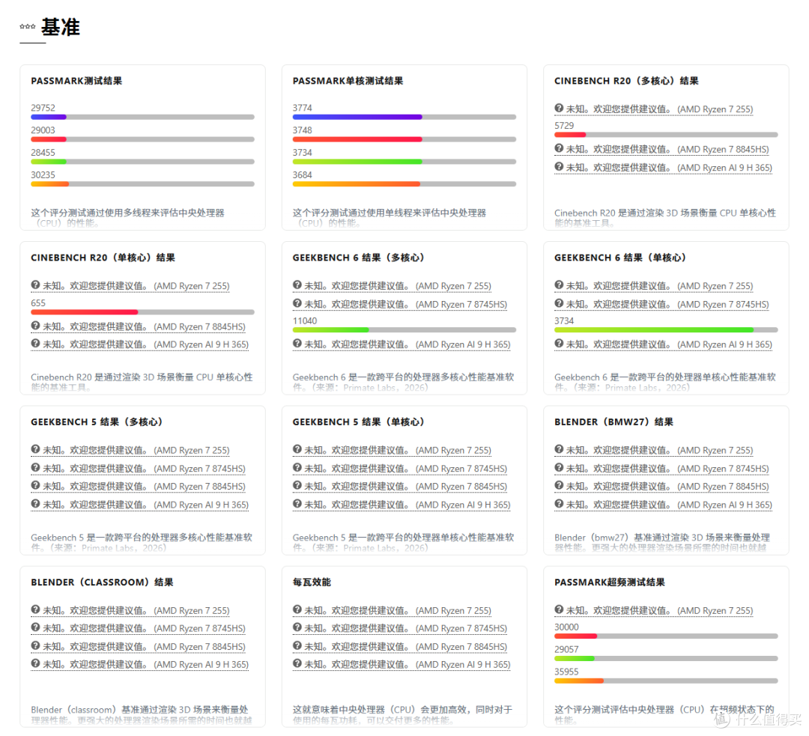This screenshot has height=736, width=809.
Task: Open 未知 suggestion link for Ryzen 7 8845HS in Cinebench R20 单核心
Action: [139, 326]
